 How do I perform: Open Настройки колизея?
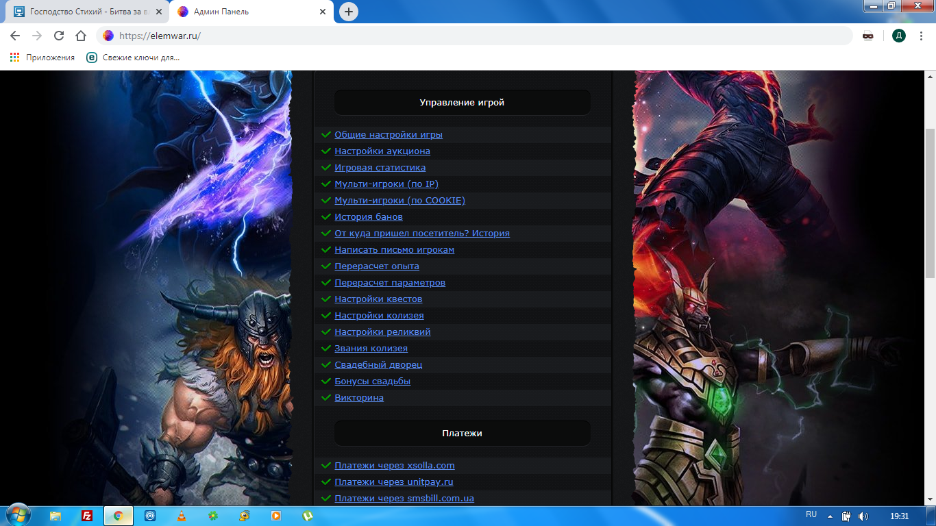point(379,316)
